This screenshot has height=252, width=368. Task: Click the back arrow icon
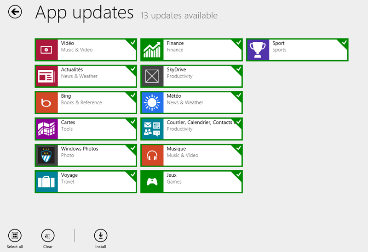tap(15, 12)
